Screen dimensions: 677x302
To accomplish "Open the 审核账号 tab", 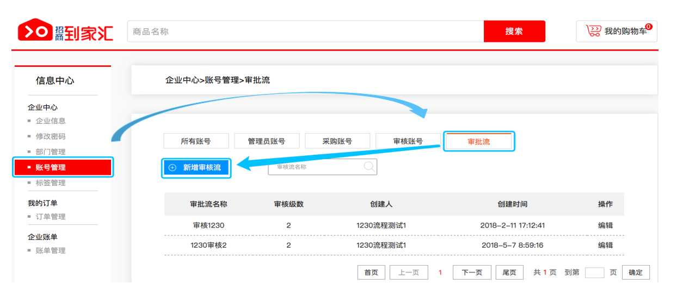I will 408,141.
